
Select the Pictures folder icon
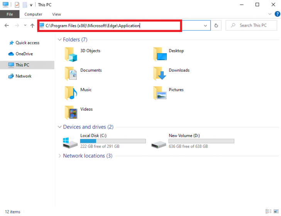[x=160, y=93]
